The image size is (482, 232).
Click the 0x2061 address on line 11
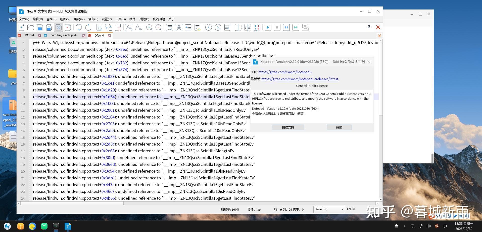[x=108, y=110]
